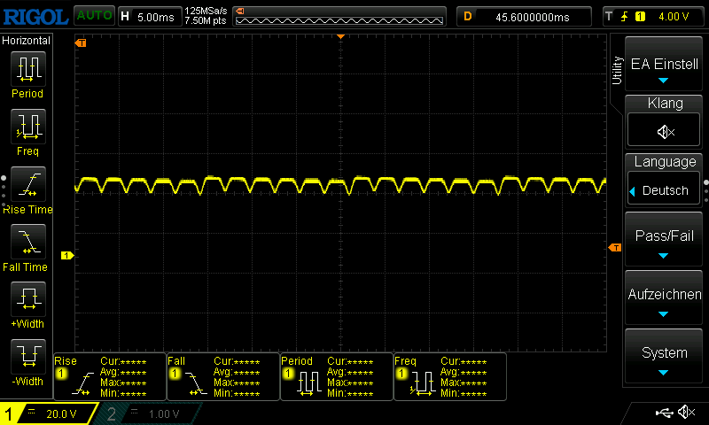Image resolution: width=709 pixels, height=425 pixels.
Task: Click the AUTO status indicator
Action: point(93,16)
